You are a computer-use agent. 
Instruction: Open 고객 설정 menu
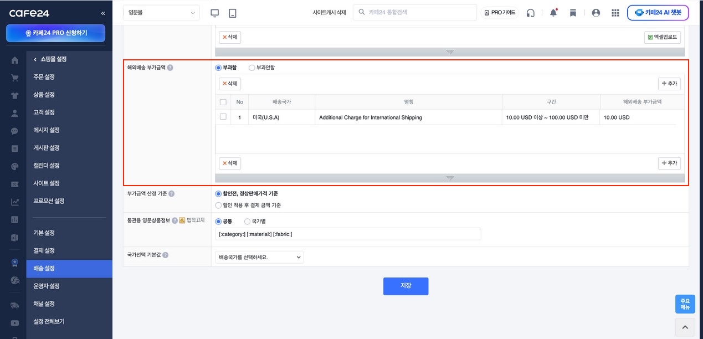click(x=44, y=112)
